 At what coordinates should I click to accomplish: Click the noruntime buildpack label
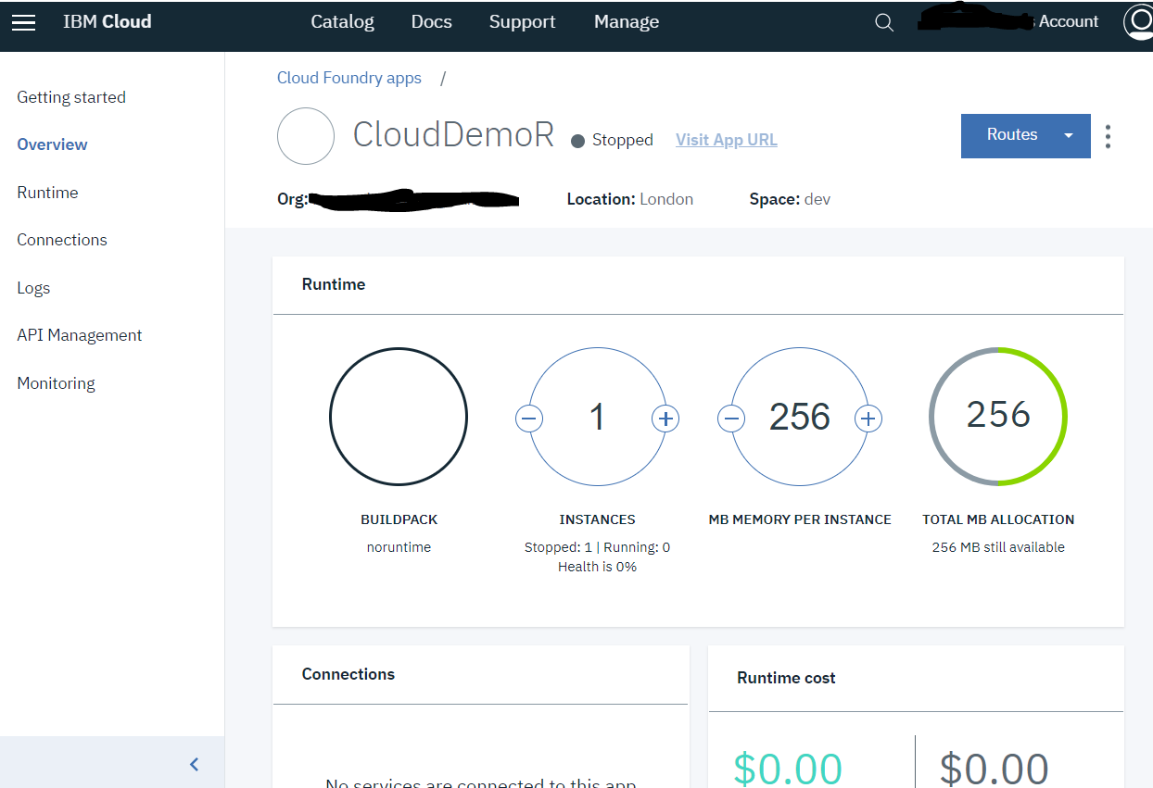point(399,547)
